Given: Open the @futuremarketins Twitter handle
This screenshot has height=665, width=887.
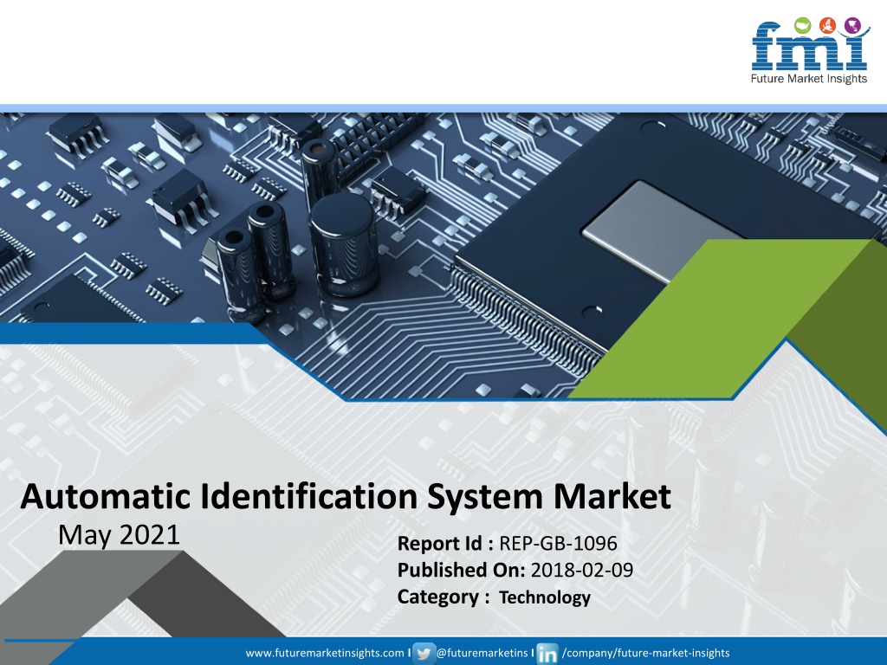Looking at the screenshot, I should click(482, 653).
